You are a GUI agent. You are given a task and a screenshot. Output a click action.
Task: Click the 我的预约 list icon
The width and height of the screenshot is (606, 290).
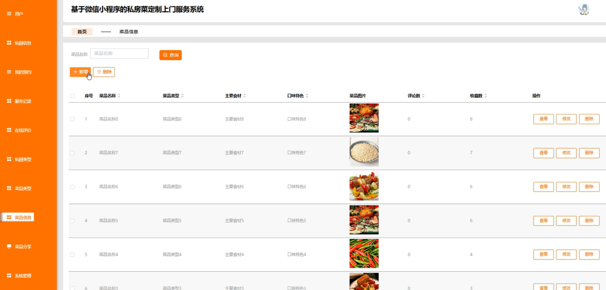[9, 72]
